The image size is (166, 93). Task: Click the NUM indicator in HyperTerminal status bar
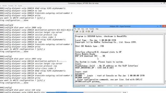coord(121,86)
